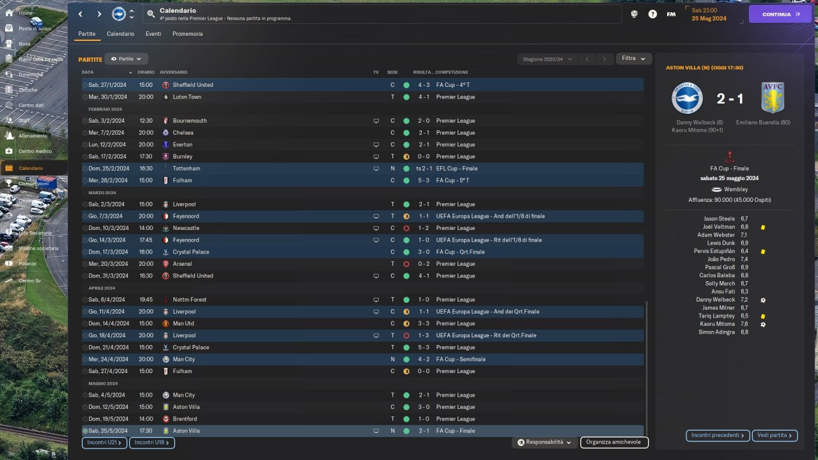
Task: Go to previous season arrow
Action: [587, 59]
